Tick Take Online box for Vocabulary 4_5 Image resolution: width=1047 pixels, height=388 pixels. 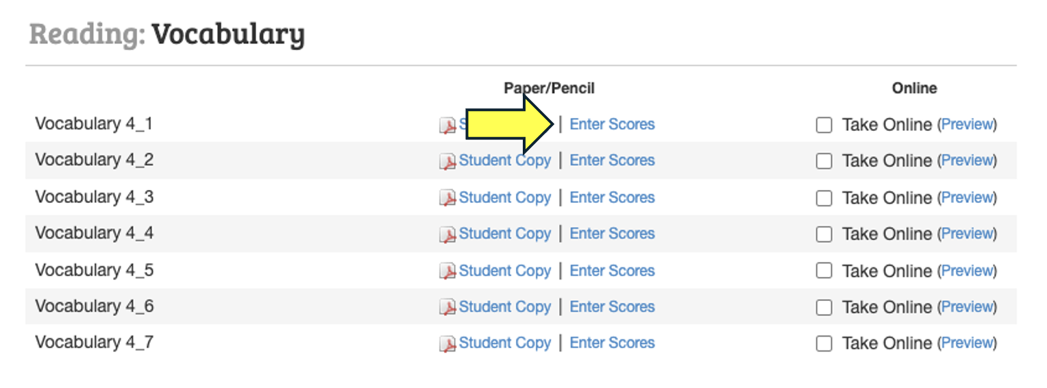(x=824, y=271)
